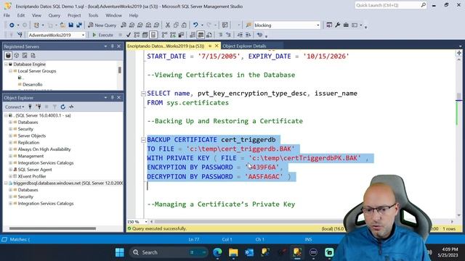465x261 pixels.
Task: Select the Database Engine server type icon
Action: 8,55
